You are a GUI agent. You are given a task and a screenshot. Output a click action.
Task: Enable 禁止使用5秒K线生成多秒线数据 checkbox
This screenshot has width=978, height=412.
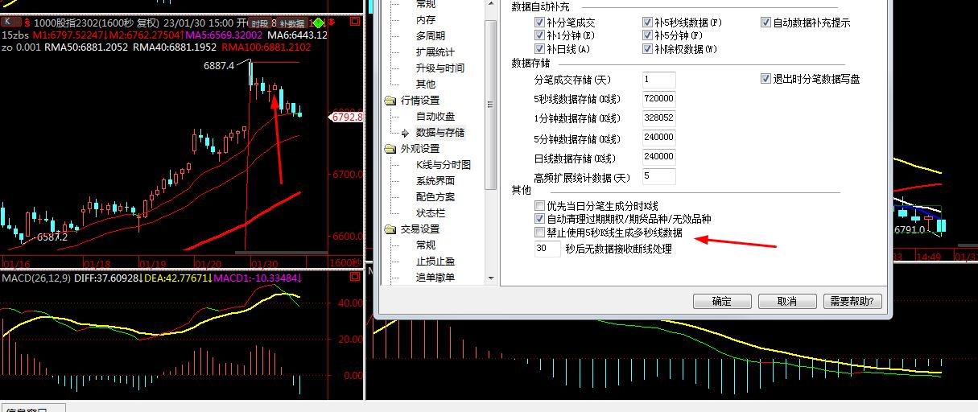click(540, 233)
